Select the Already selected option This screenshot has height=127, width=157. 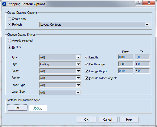[x=9, y=40]
